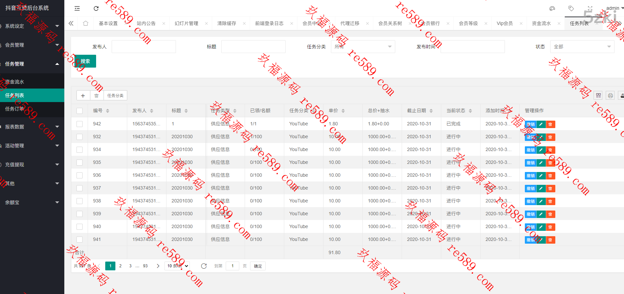Expand the 报表数据 sidebar menu

pyautogui.click(x=32, y=127)
